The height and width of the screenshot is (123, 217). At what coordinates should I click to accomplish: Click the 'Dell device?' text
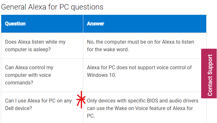click(18, 108)
